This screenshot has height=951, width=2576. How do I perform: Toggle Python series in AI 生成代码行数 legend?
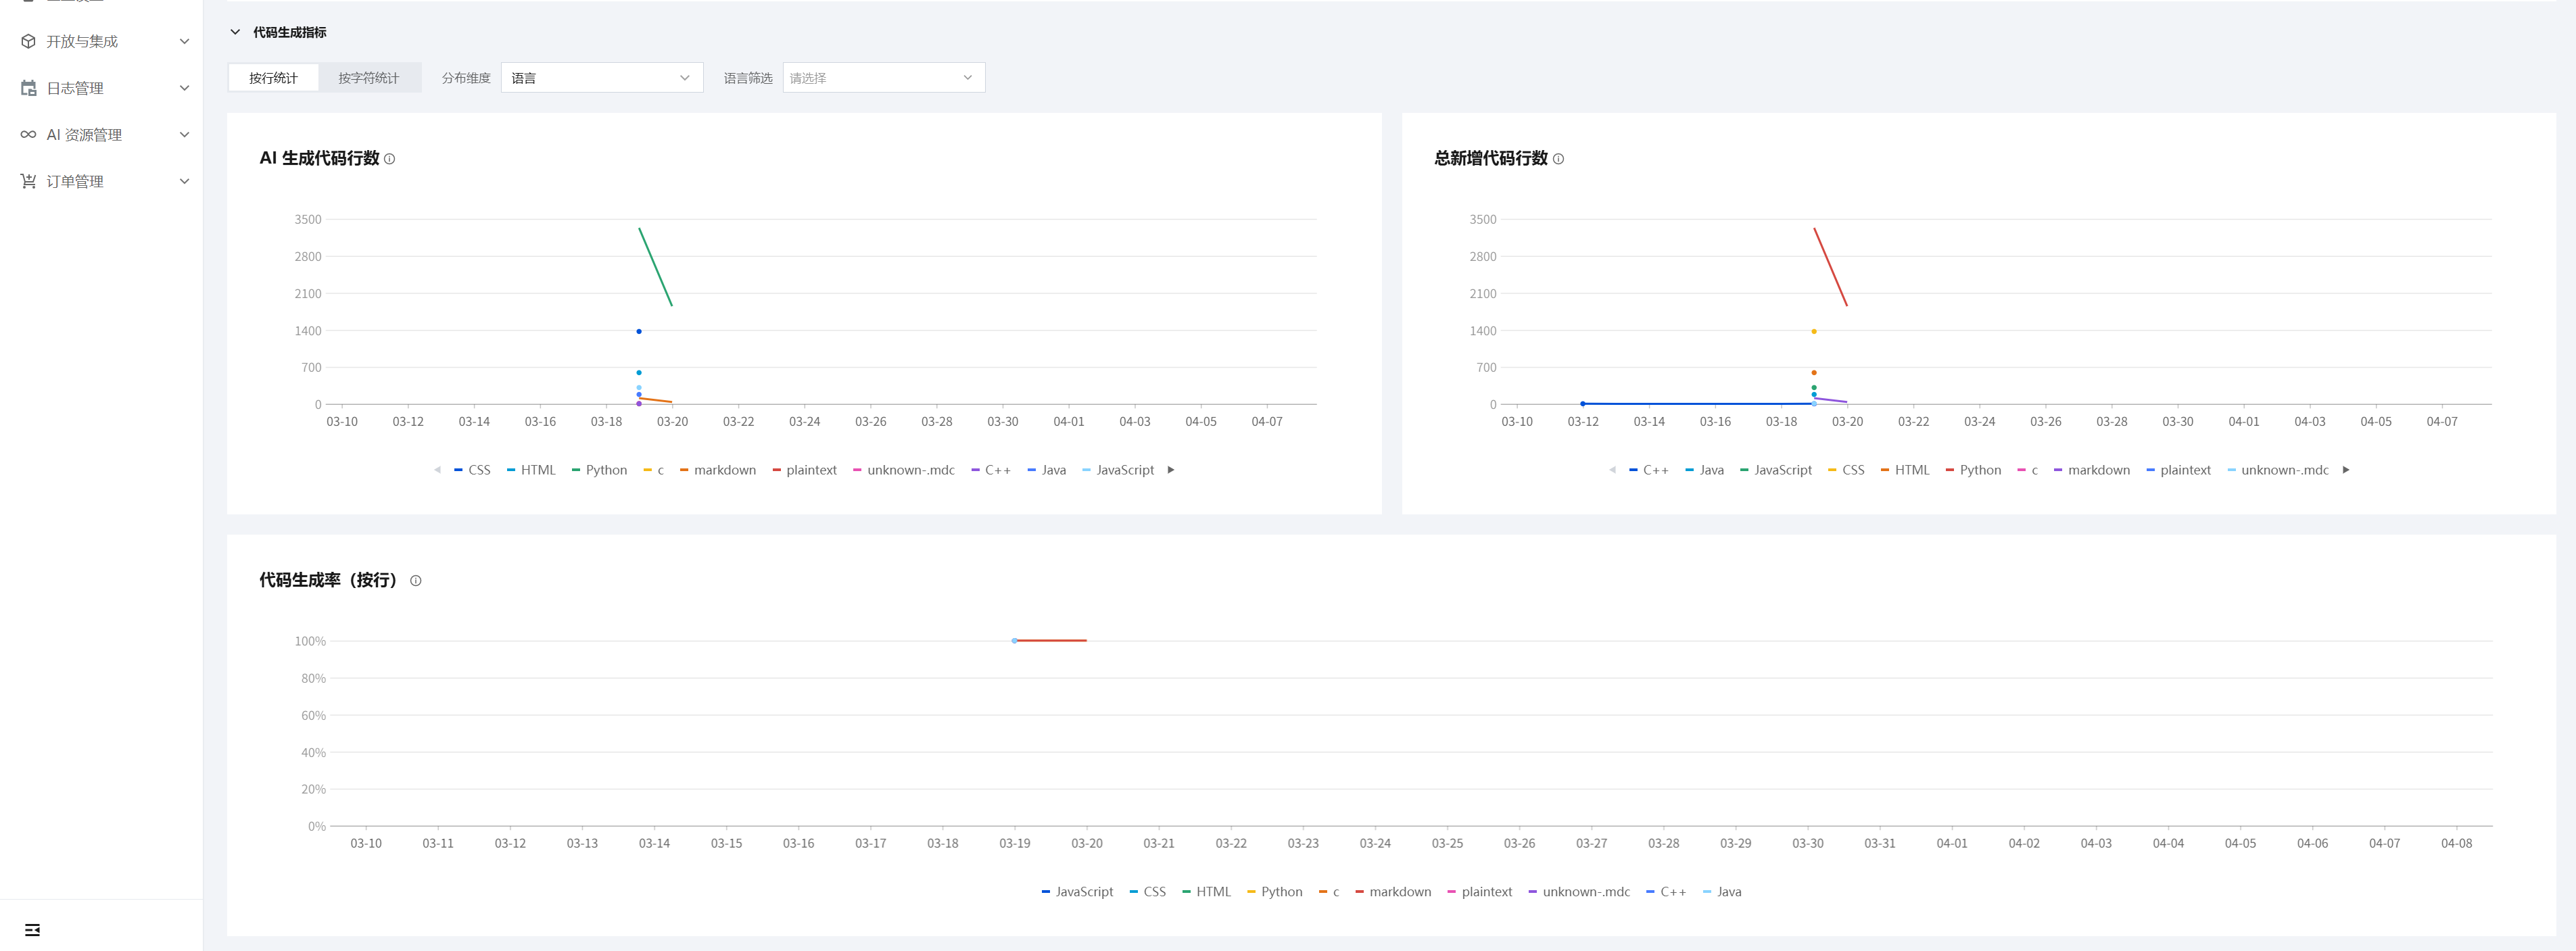pos(605,470)
